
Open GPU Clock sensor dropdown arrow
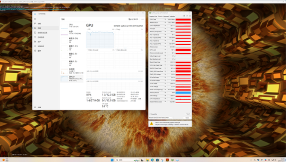[165, 19]
